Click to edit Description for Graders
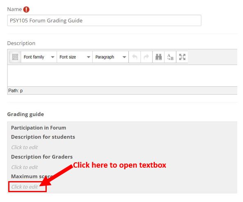The image size is (243, 202). tap(25, 167)
